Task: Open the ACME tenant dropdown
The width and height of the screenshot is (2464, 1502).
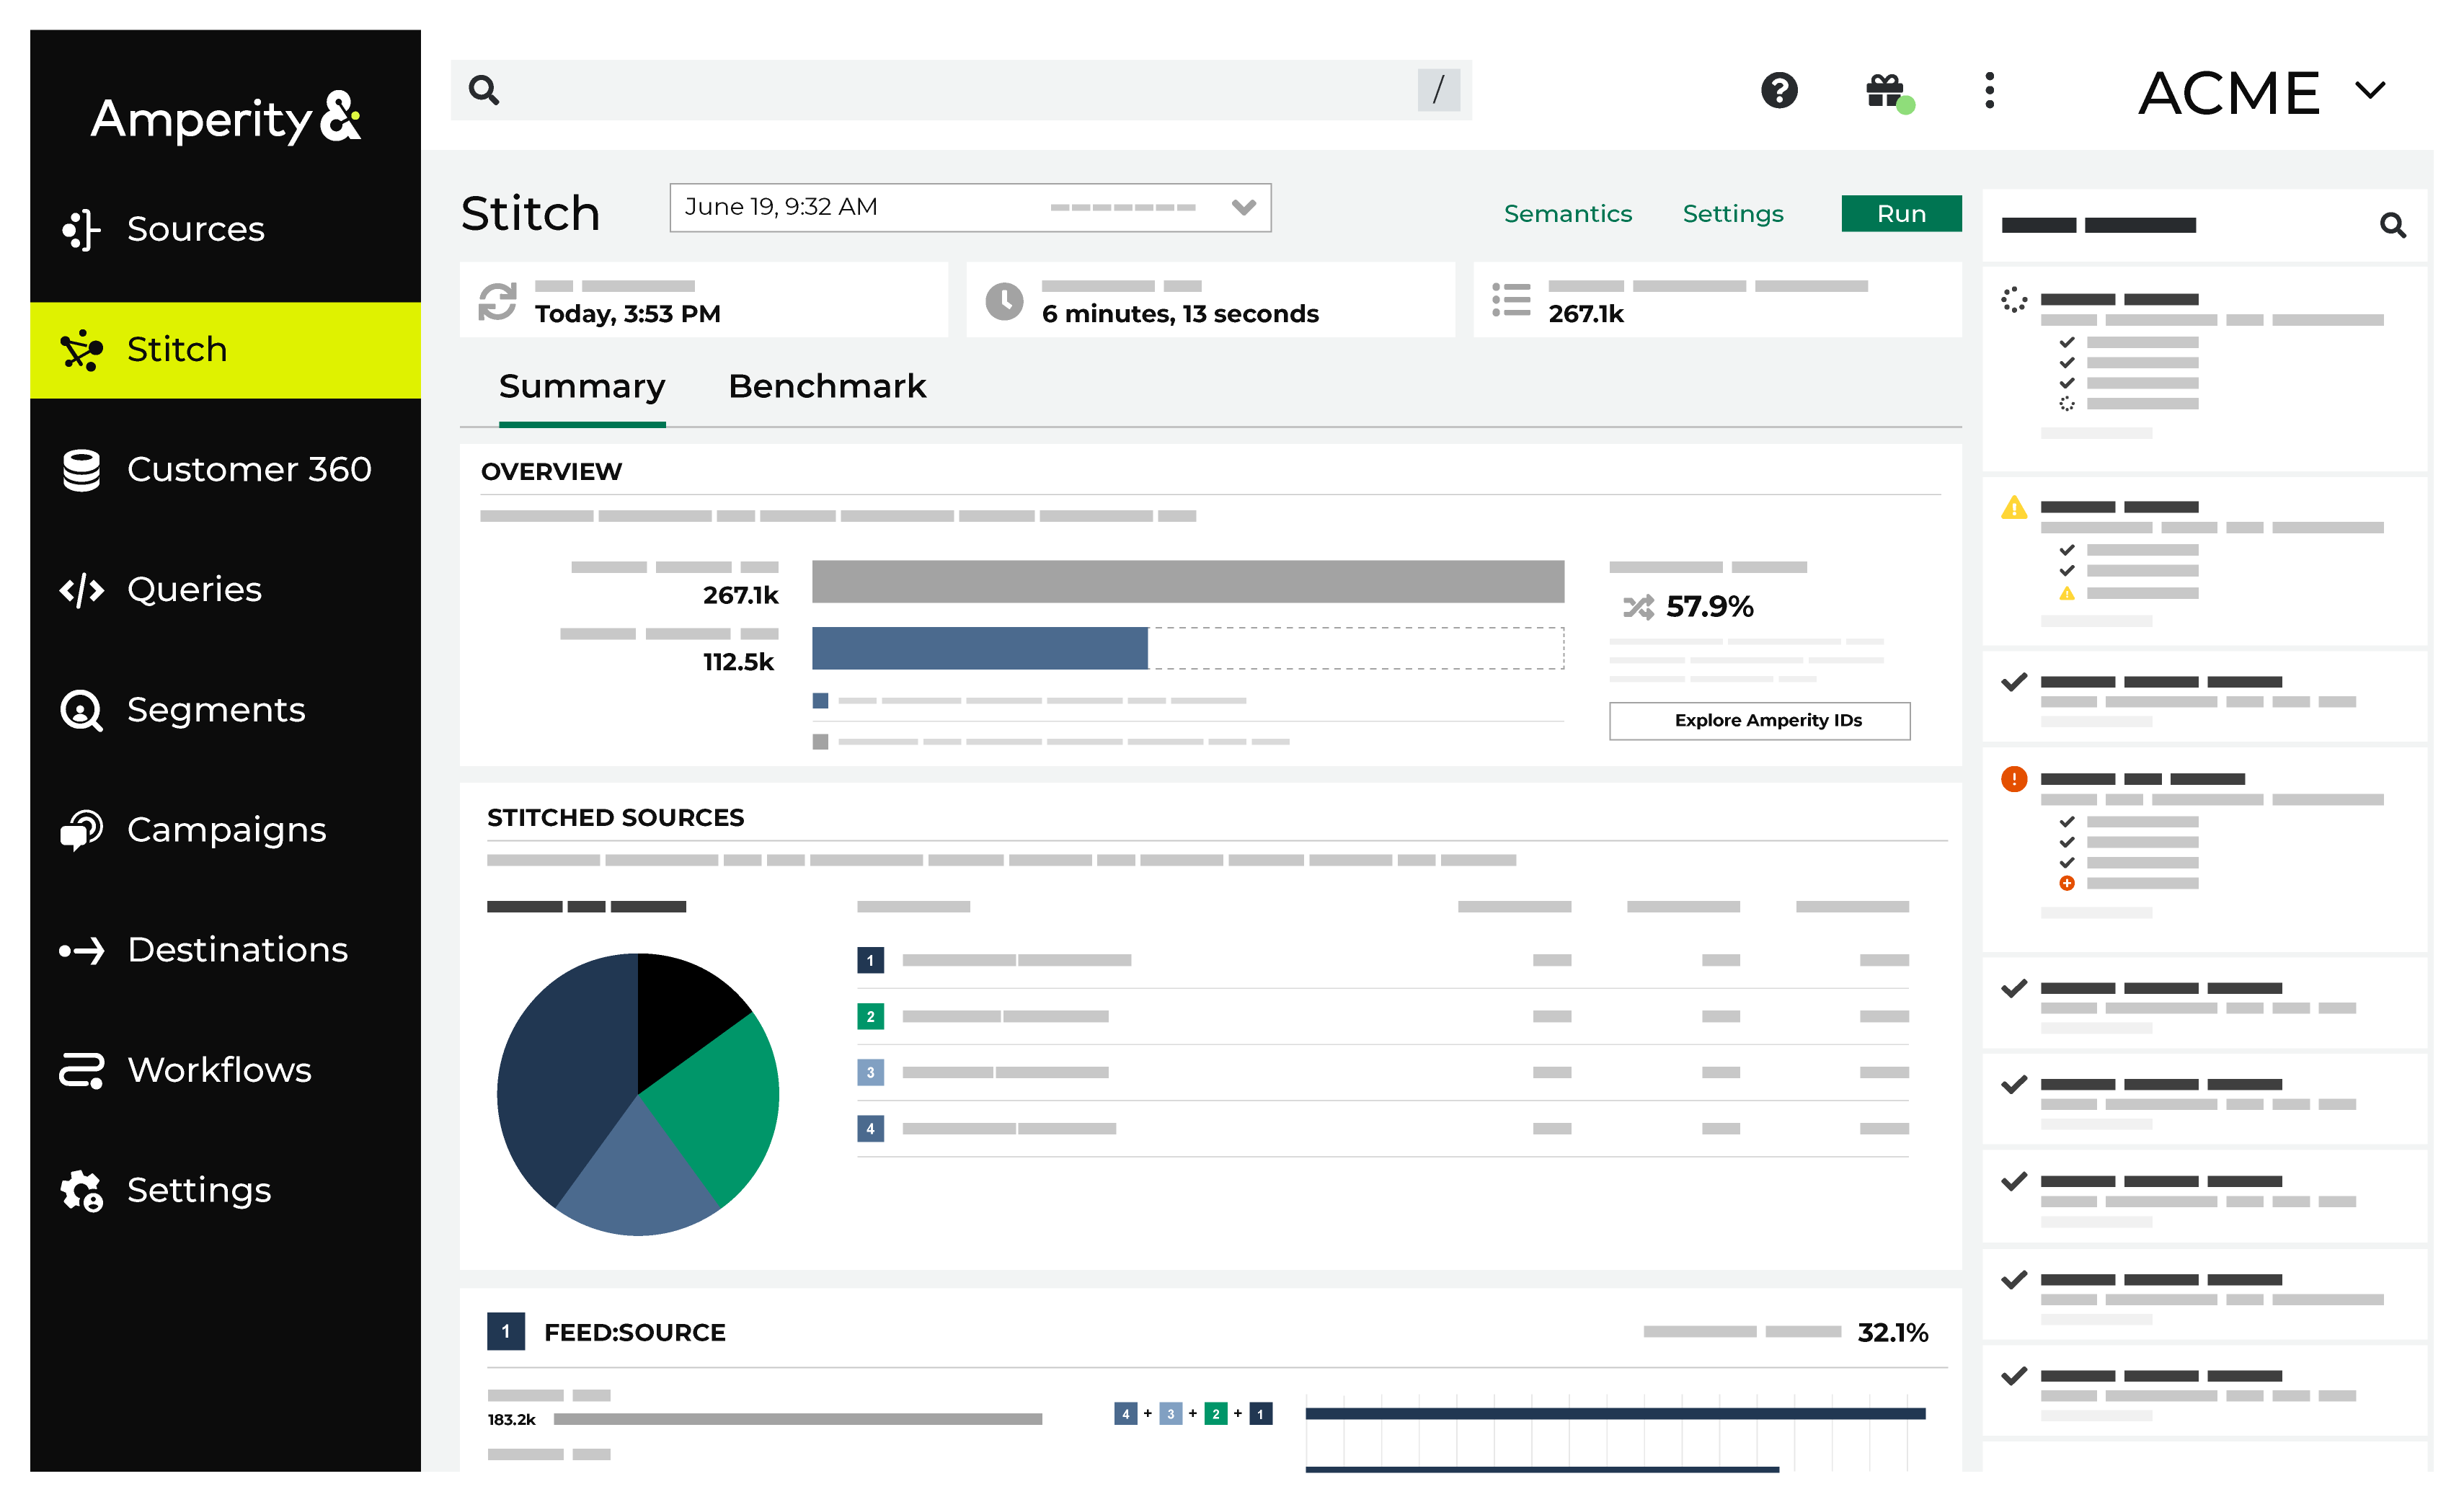Action: [x=2262, y=93]
